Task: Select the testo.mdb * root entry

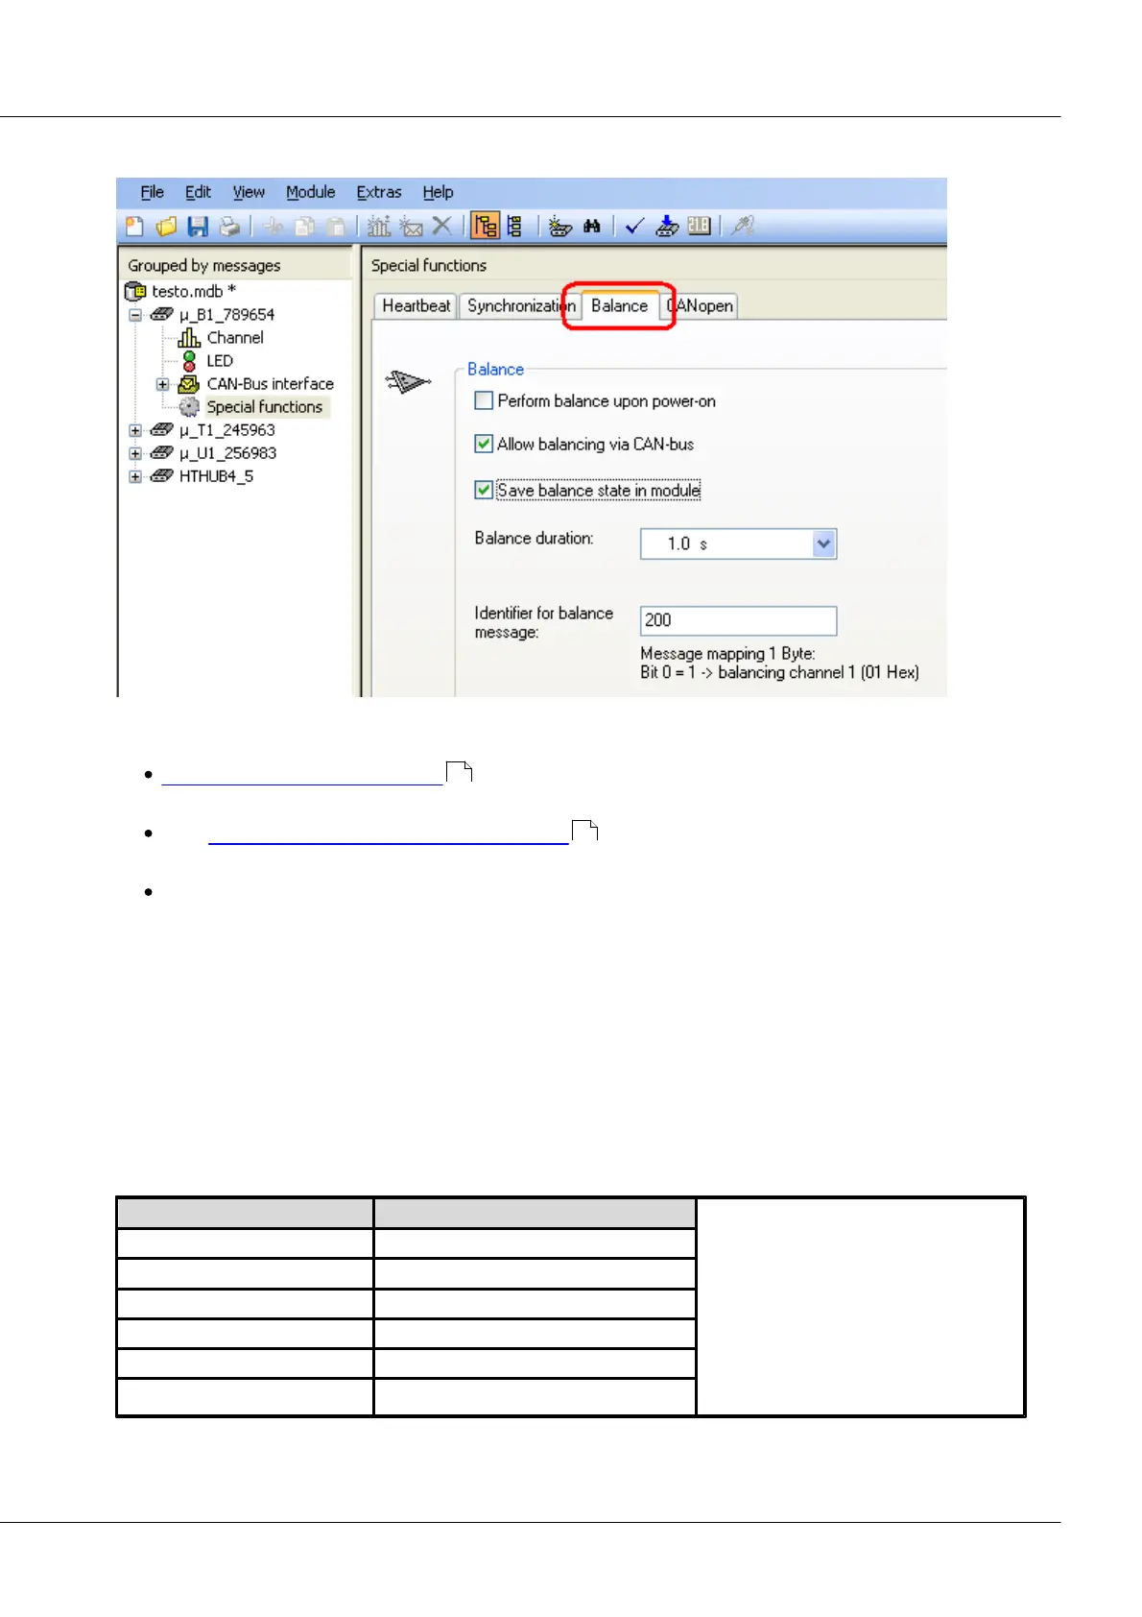Action: 194,291
